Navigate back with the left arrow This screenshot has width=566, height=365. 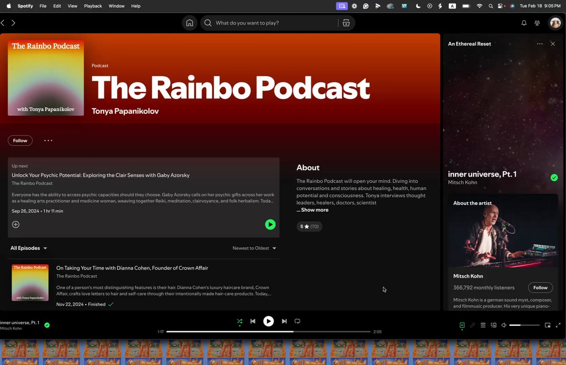tap(3, 23)
